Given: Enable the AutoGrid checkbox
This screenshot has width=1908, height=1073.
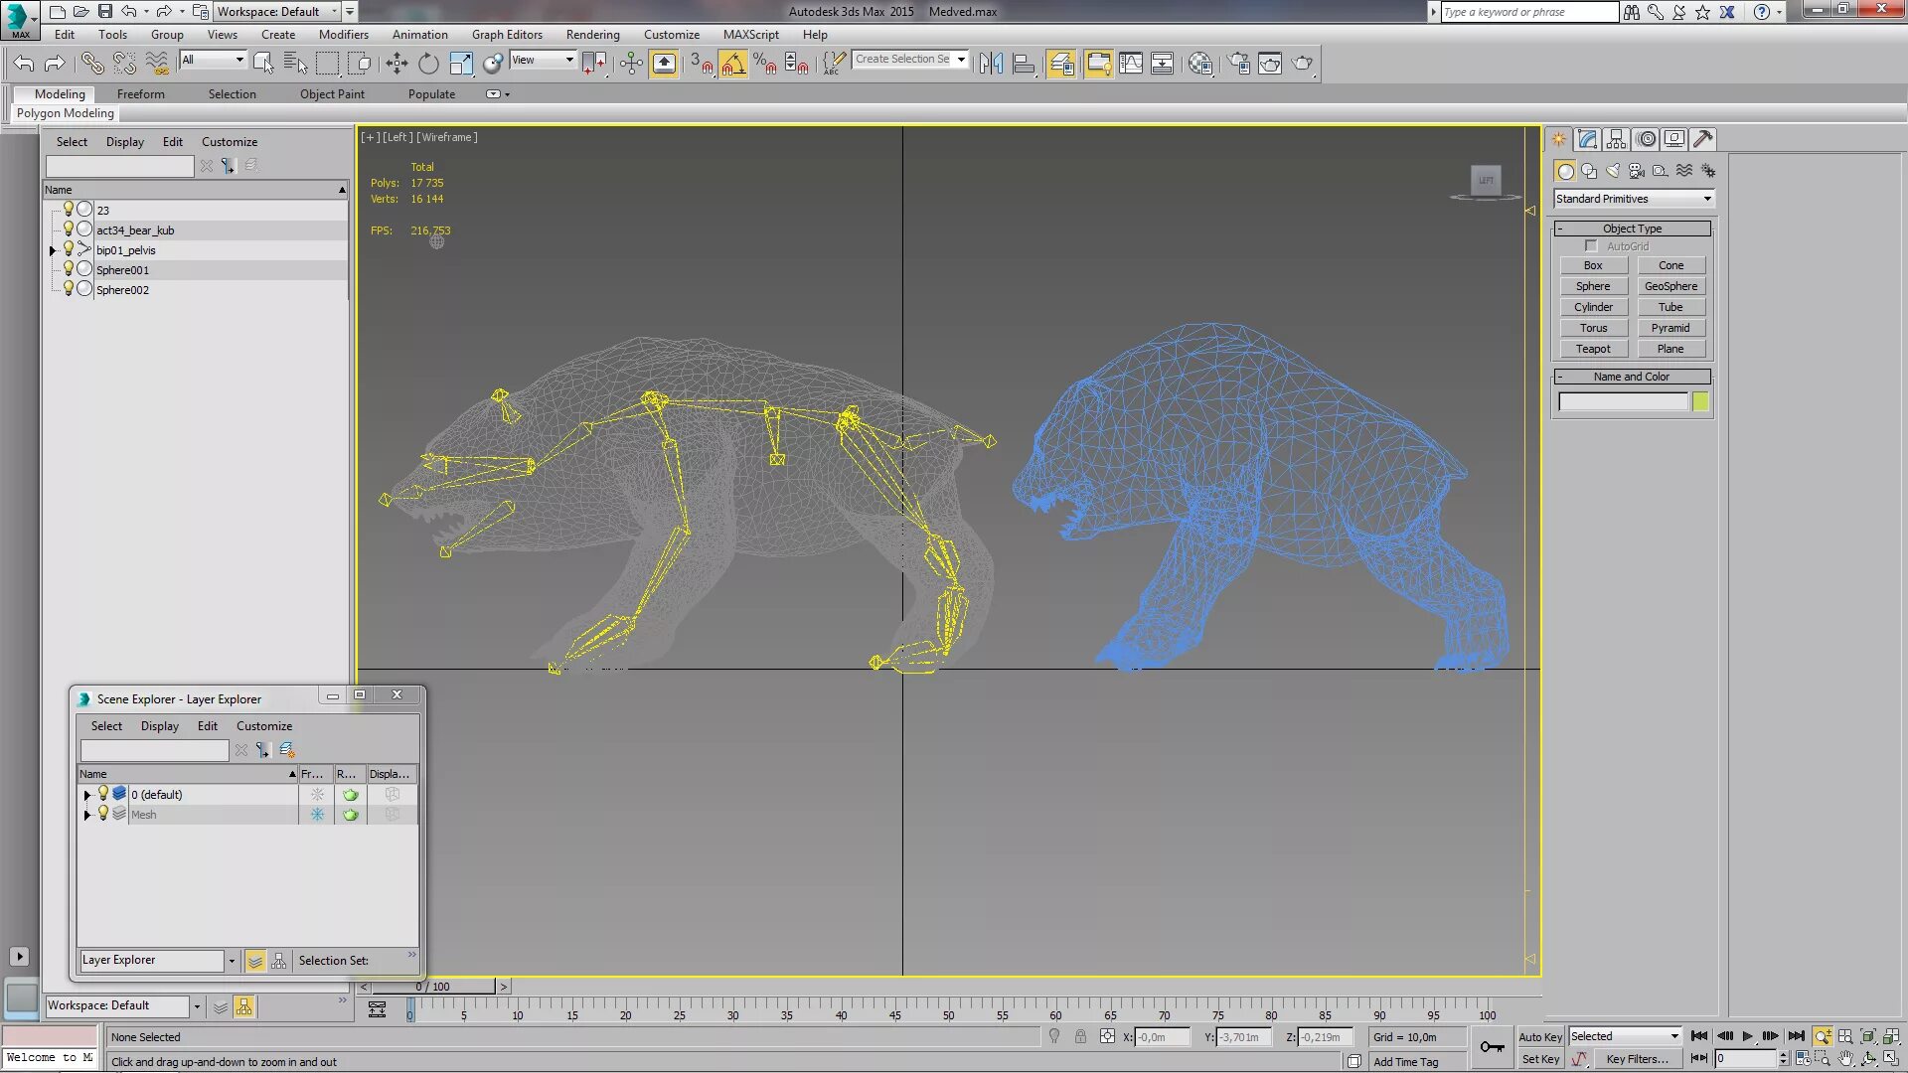Looking at the screenshot, I should [x=1592, y=245].
